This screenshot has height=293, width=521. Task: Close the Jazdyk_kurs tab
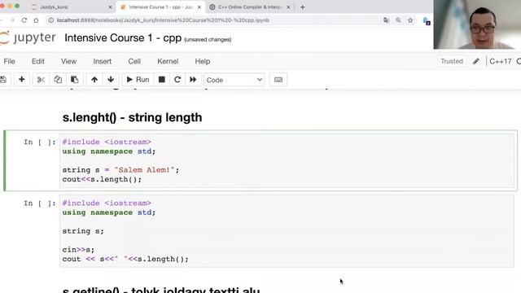111,7
